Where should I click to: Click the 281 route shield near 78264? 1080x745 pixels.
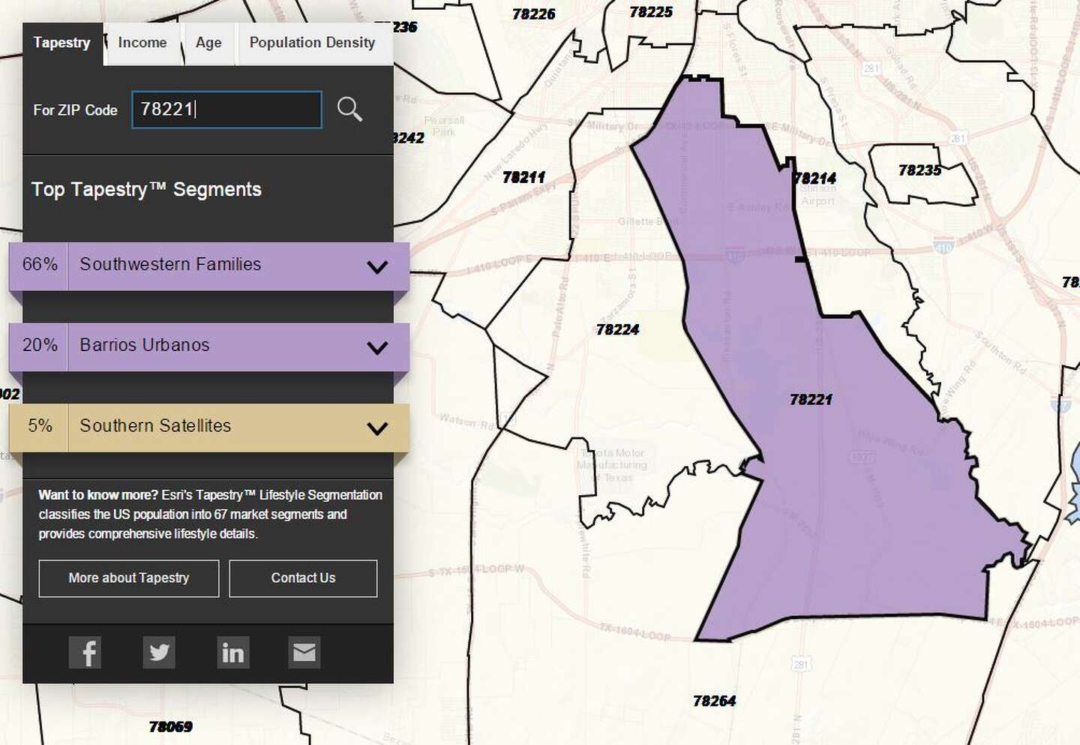[801, 664]
